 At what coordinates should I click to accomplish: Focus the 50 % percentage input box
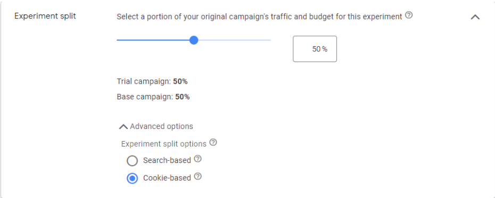click(315, 49)
